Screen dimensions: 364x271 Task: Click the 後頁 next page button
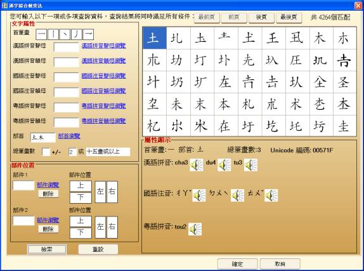tap(261, 17)
